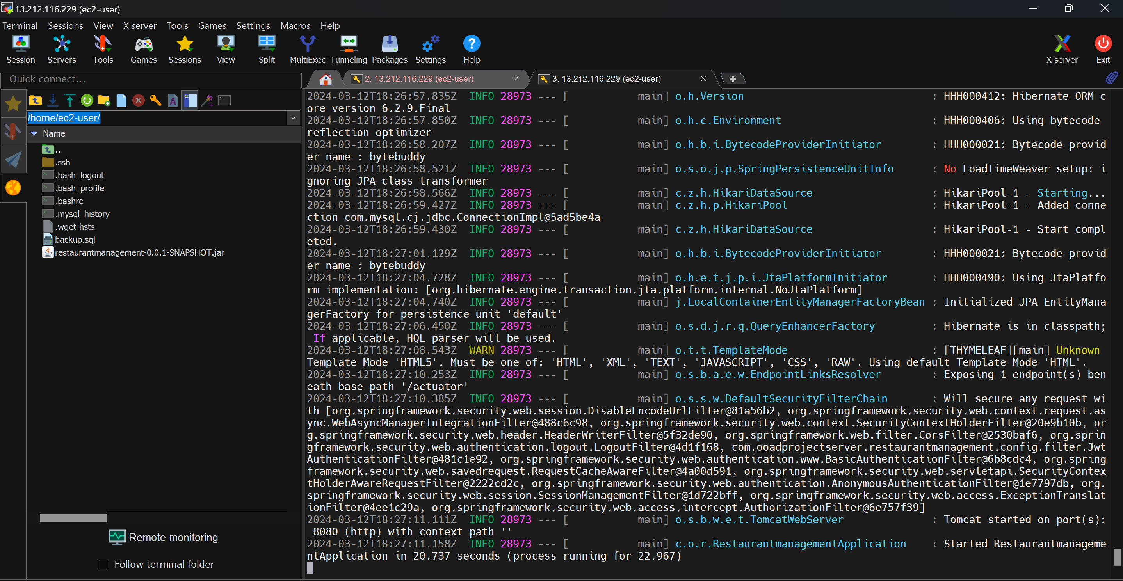Click the Remote monitoring button
Screen dimensions: 1123x581
coord(163,537)
